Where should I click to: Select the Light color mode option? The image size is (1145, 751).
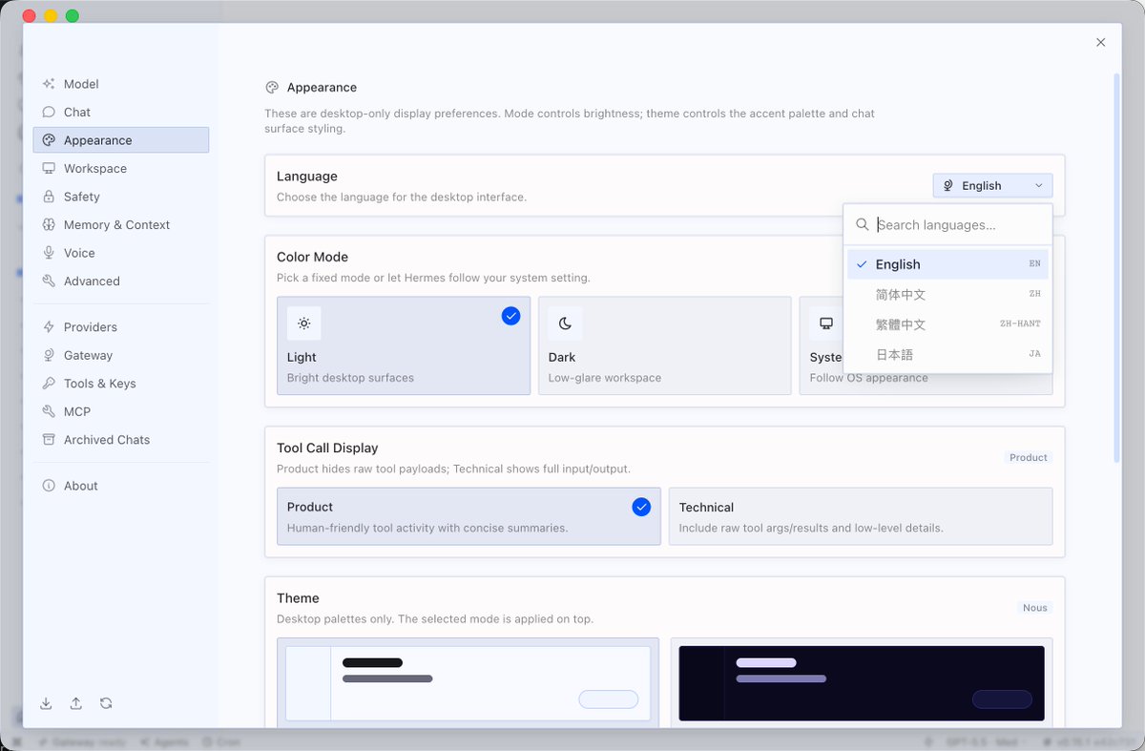[404, 345]
